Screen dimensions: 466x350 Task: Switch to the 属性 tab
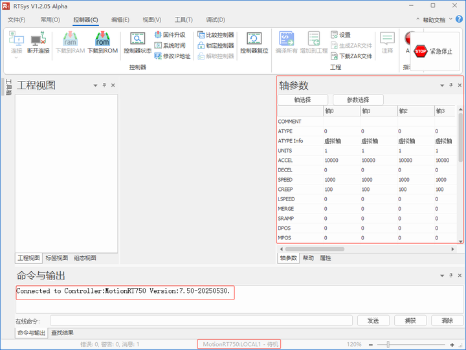click(x=325, y=258)
